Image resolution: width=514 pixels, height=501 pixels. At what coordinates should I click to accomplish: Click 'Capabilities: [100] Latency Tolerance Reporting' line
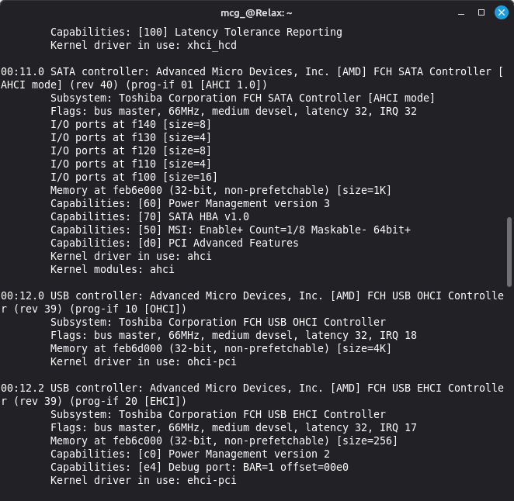pyautogui.click(x=196, y=32)
